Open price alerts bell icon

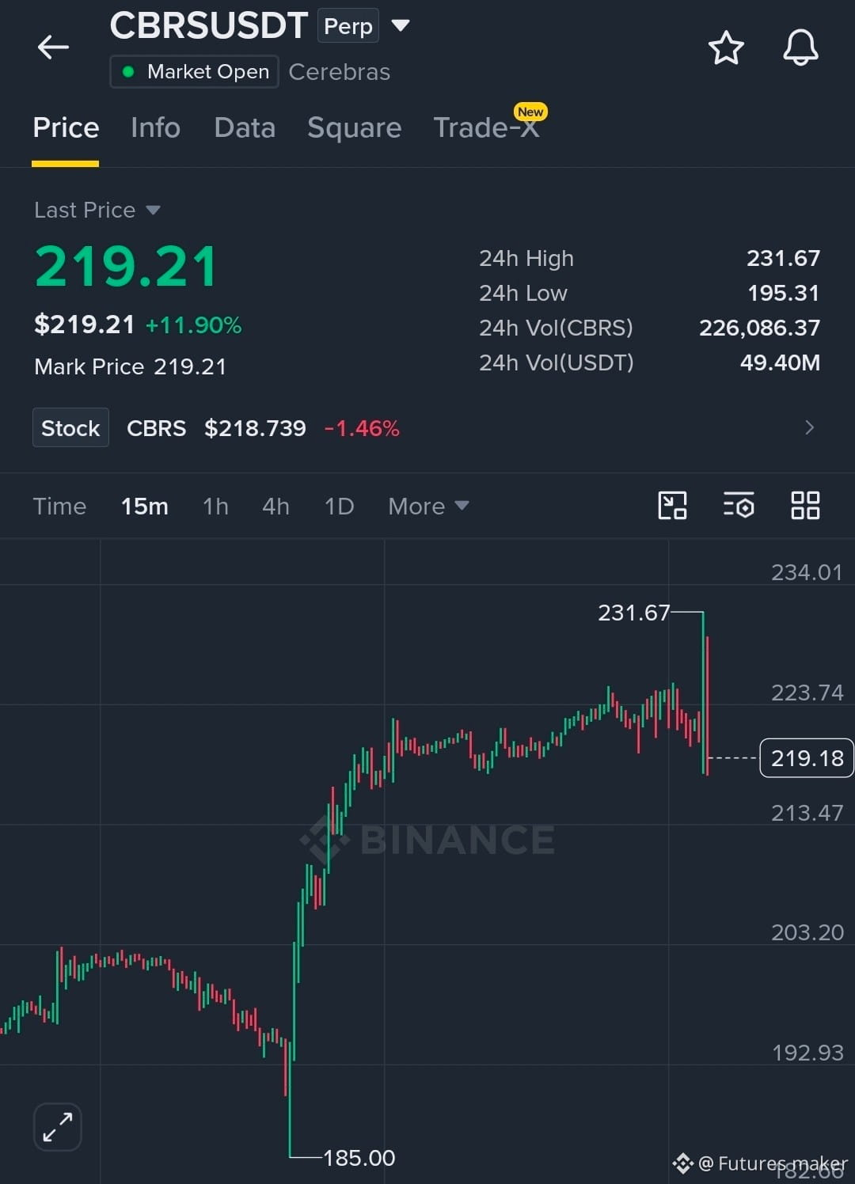[x=800, y=47]
